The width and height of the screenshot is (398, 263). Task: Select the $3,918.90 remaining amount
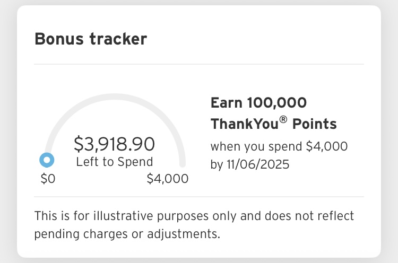coord(114,144)
